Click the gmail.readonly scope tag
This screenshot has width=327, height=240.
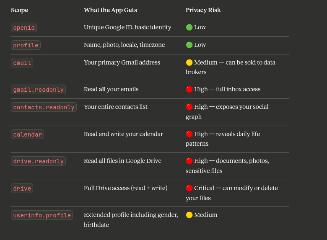(39, 90)
